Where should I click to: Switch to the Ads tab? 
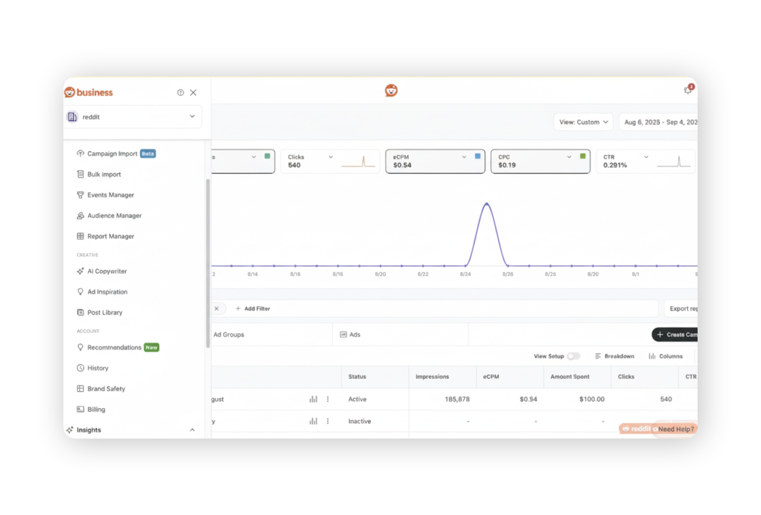[x=350, y=335]
